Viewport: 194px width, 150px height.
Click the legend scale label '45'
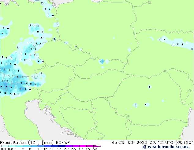click(x=88, y=149)
